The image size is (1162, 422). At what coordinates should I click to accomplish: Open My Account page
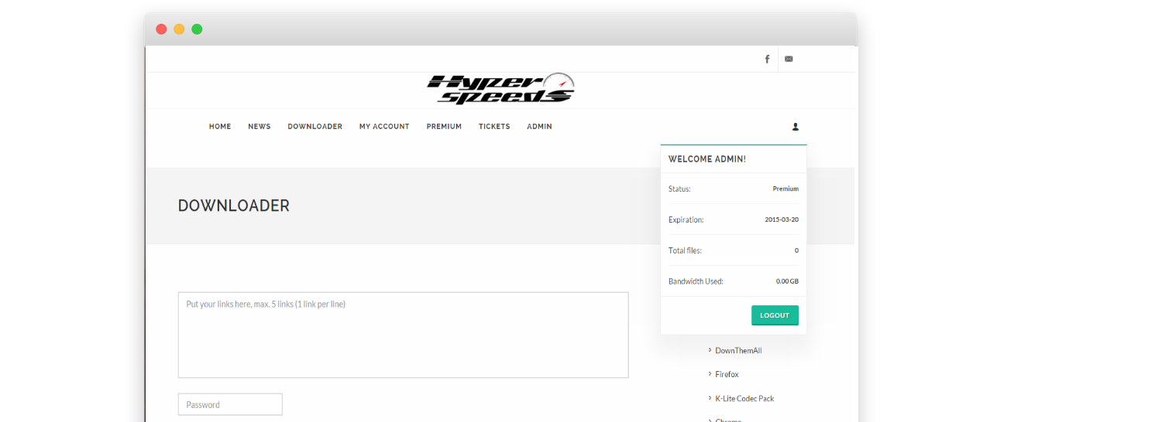[384, 127]
